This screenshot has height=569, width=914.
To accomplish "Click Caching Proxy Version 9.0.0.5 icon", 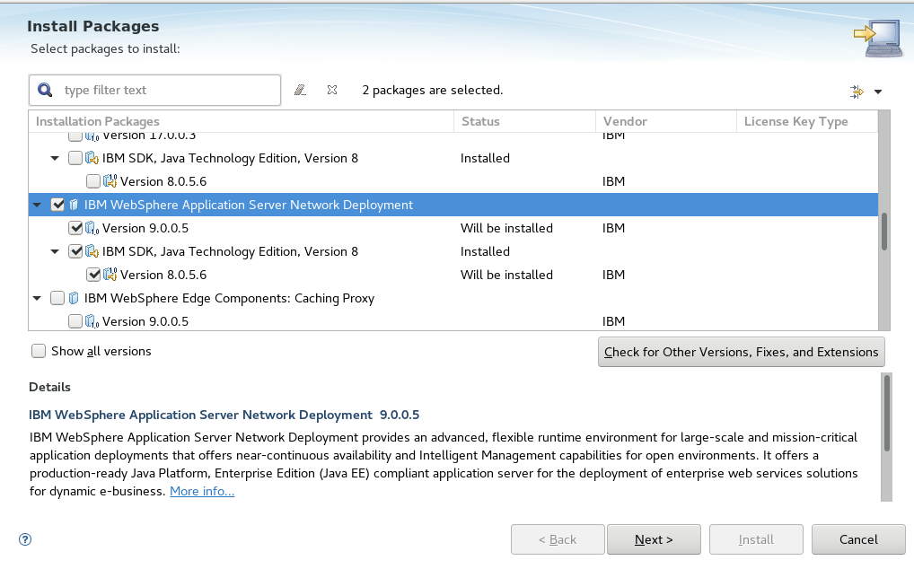I will click(92, 321).
